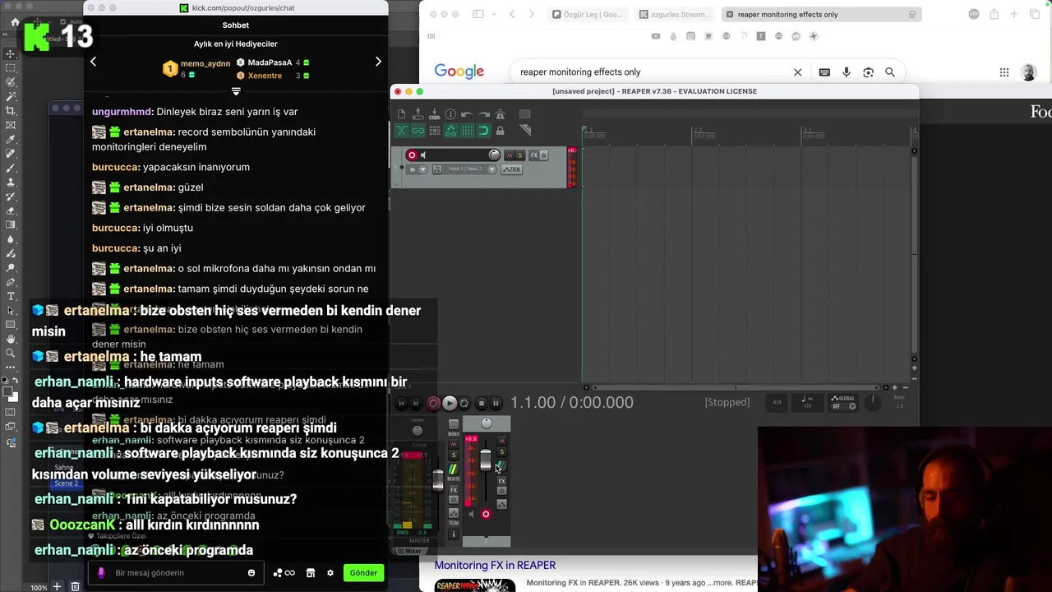The height and width of the screenshot is (592, 1052).
Task: Click the Undo arrow in REAPER toolbar
Action: point(466,114)
